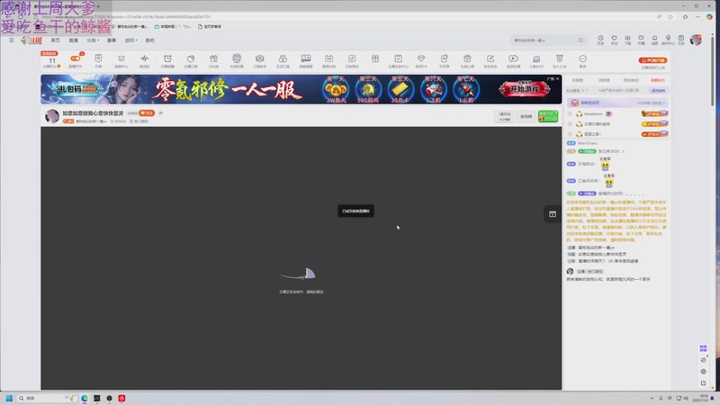Go to the 首页 nav item

(x=55, y=40)
